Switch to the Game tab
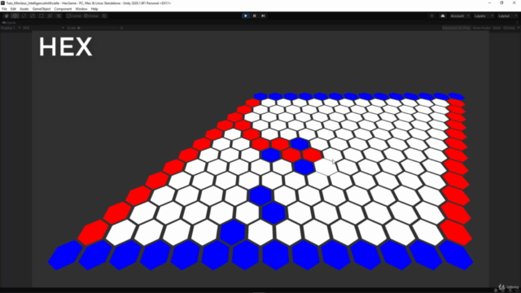Screen dimensions: 521x293 tap(9, 23)
